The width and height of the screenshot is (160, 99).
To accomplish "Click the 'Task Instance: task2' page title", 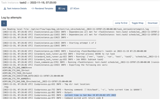I will pyautogui.click(x=29, y=2).
